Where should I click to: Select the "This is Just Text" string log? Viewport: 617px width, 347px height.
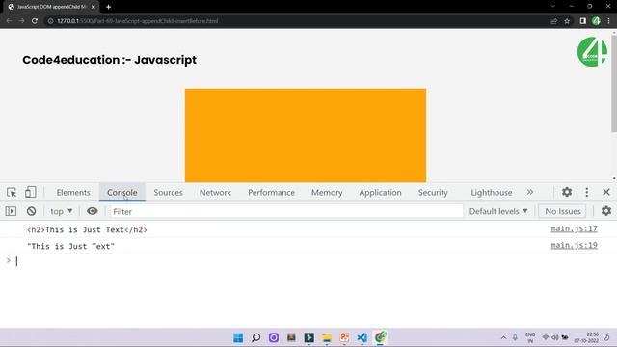point(70,247)
